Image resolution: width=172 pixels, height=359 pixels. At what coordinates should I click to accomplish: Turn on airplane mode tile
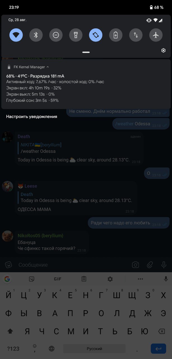coord(156,35)
